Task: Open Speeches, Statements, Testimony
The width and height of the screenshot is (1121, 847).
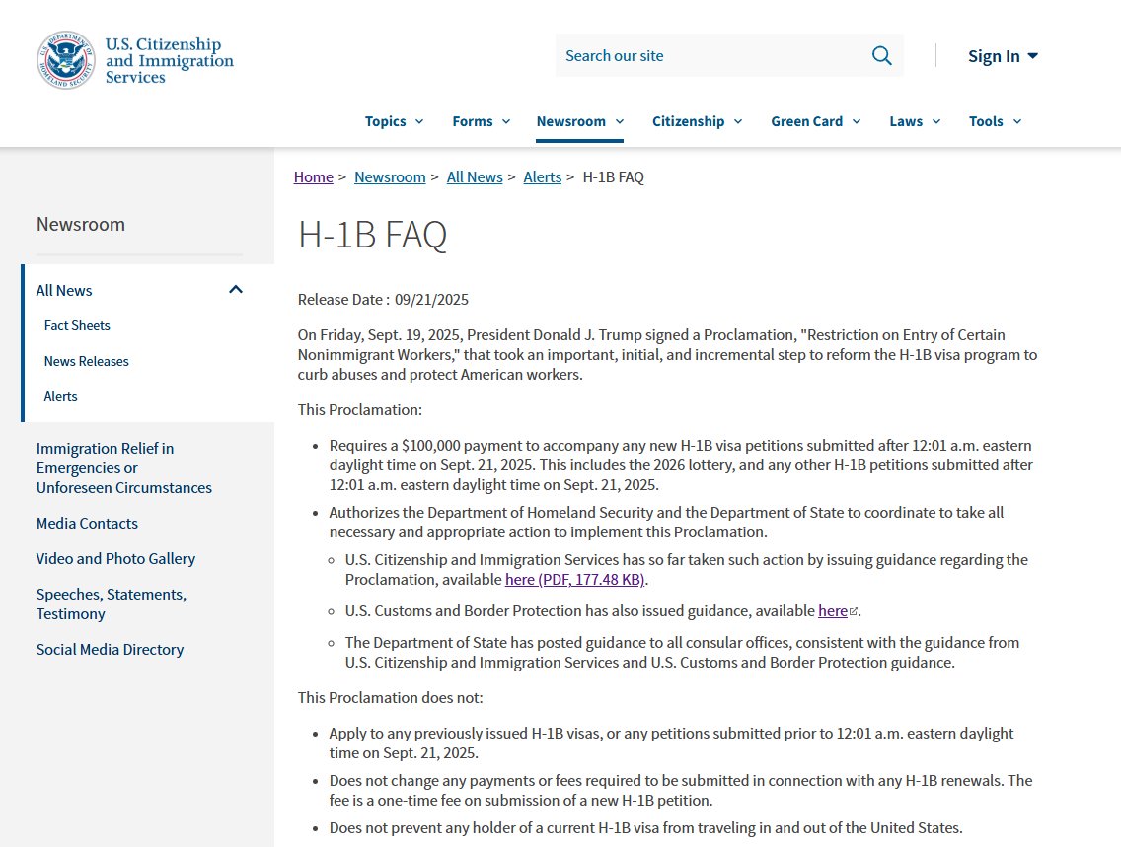Action: 112,604
